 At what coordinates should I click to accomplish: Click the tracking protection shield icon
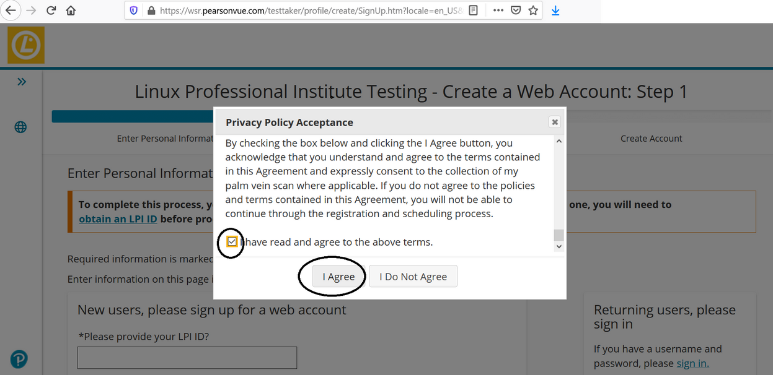tap(134, 11)
